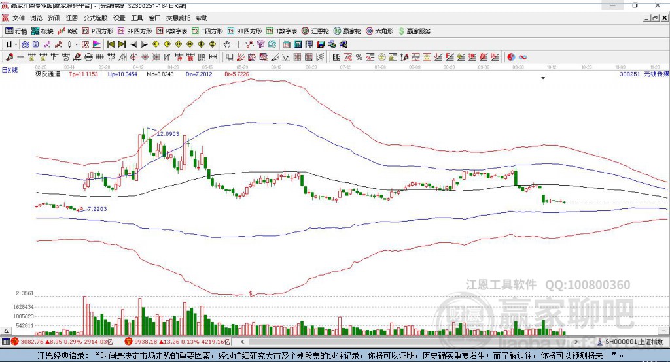Select the percent % line tool
Screen dimensions: 670x362
359,57
